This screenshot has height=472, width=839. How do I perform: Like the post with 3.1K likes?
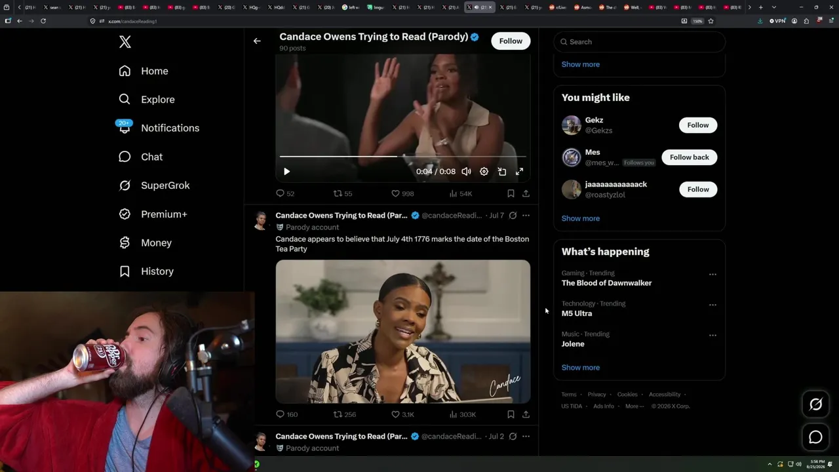click(402, 414)
